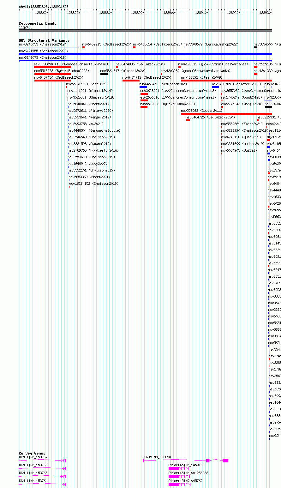
Task: Click the red bar under nsv468892 (Itsara2009)
Action: click(x=227, y=81)
